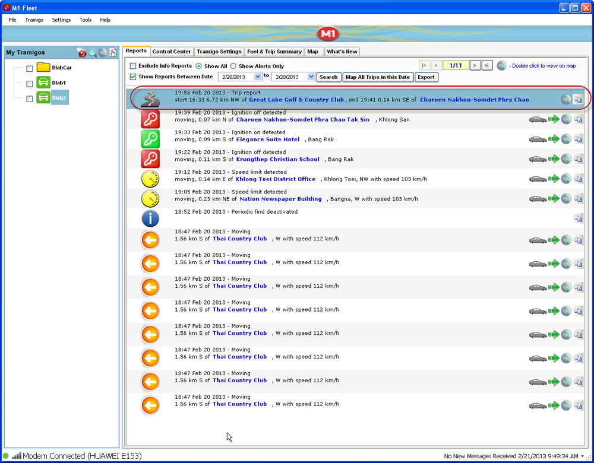Image resolution: width=594 pixels, height=463 pixels.
Task: Open the Great Lake Golf & Country Club link
Action: coord(296,100)
